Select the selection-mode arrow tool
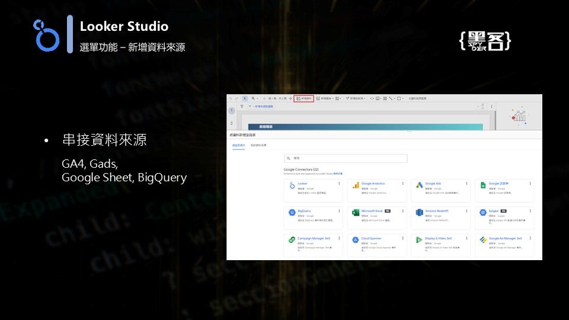This screenshot has height=320, width=569. coord(245,98)
